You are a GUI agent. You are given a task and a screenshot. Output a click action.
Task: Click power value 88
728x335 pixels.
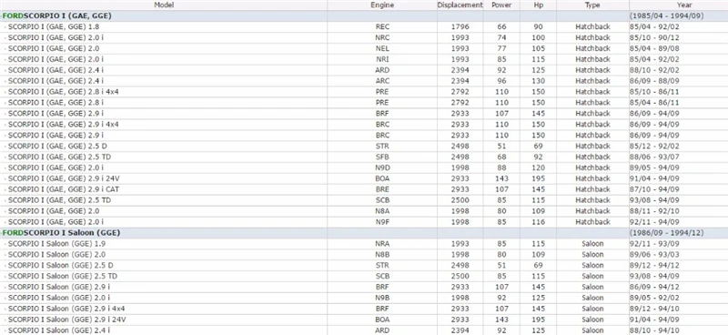click(x=501, y=167)
